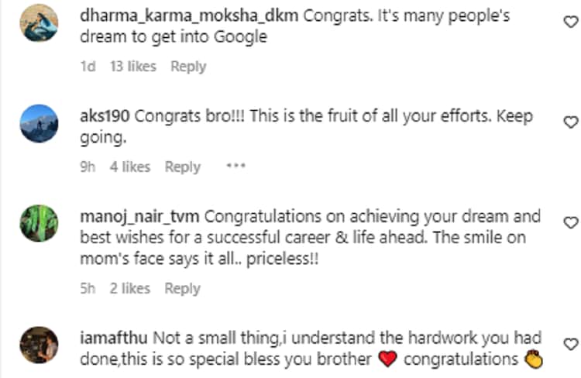Image resolution: width=581 pixels, height=378 pixels.
Task: View the 2 likes on manoj_nair_tvm's comment
Action: [129, 288]
